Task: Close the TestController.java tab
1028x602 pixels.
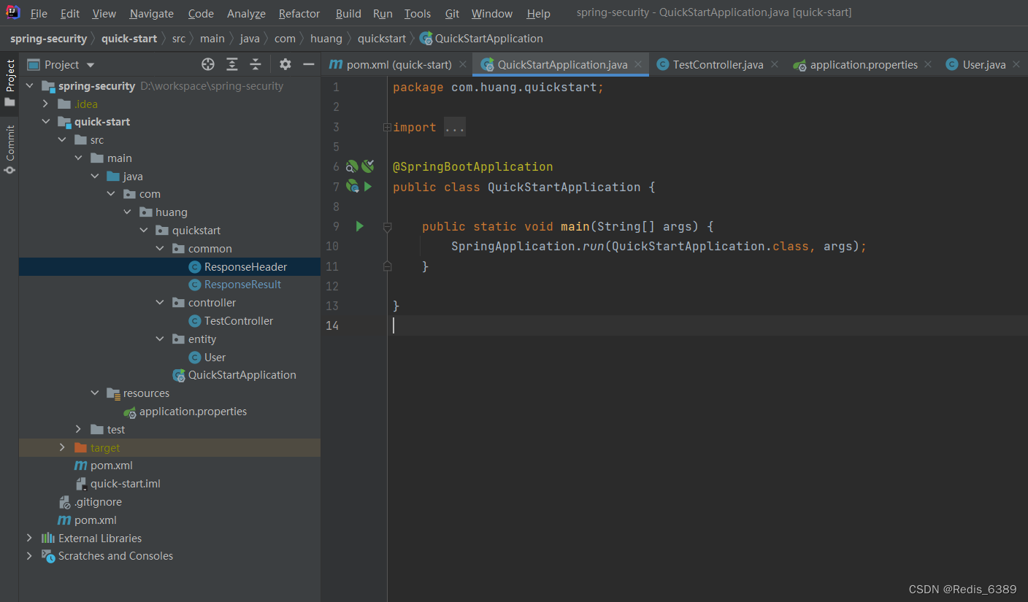Action: pyautogui.click(x=775, y=64)
